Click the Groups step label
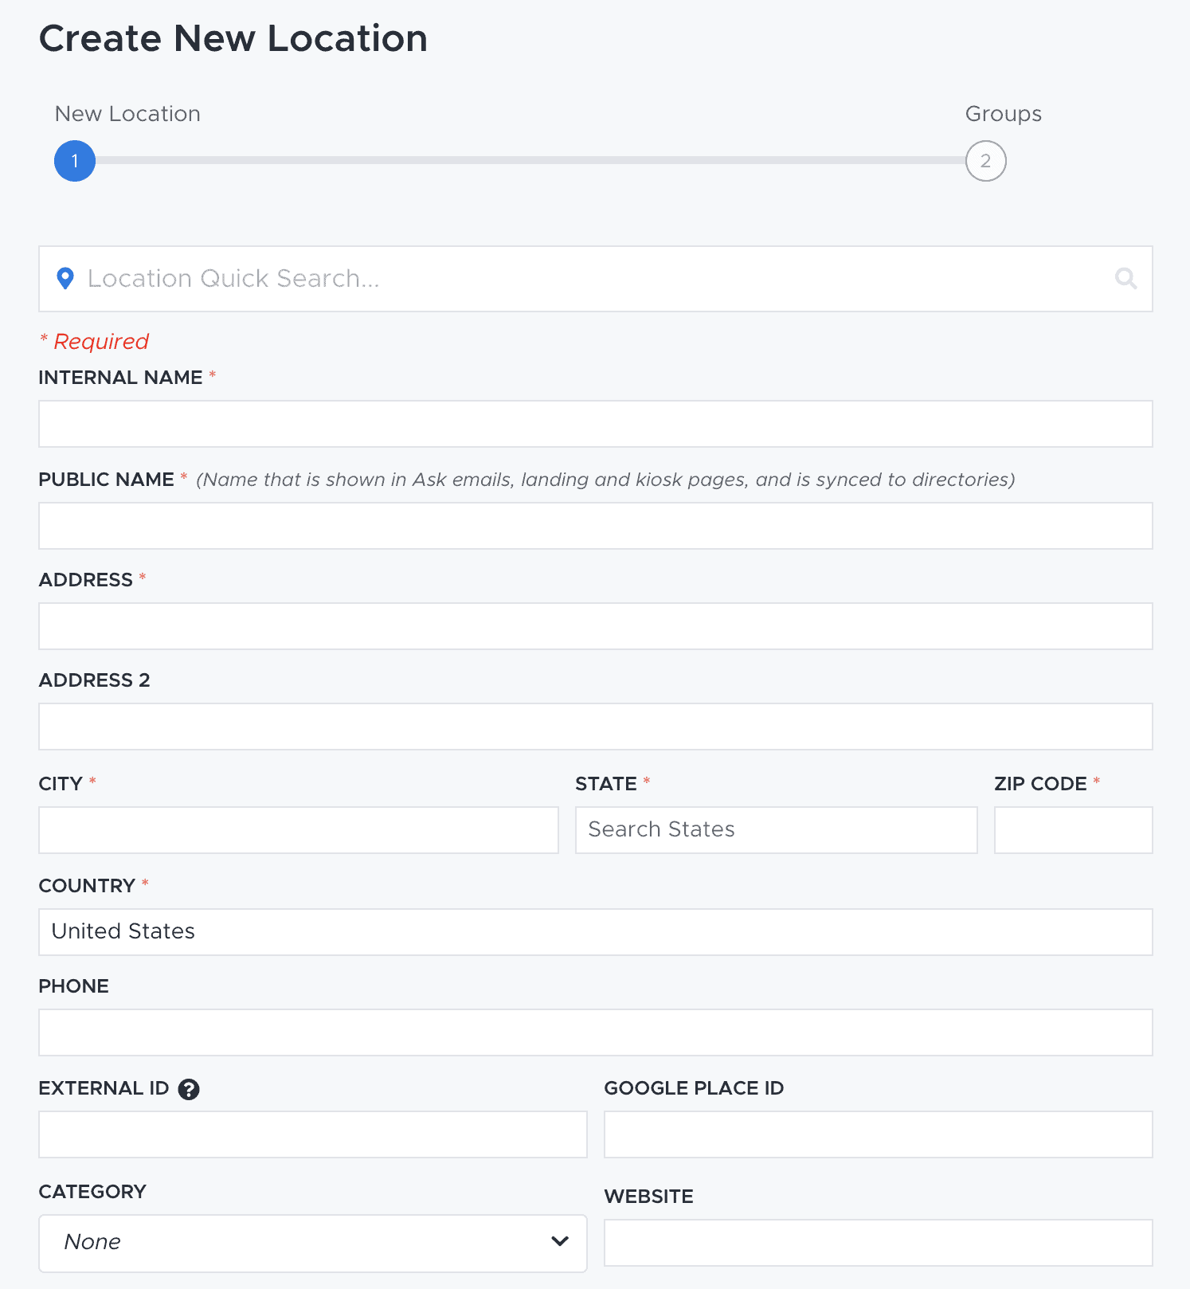 [1003, 114]
